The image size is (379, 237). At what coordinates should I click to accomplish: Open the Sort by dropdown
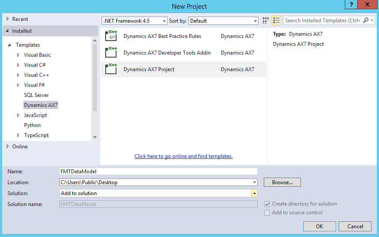pos(255,21)
